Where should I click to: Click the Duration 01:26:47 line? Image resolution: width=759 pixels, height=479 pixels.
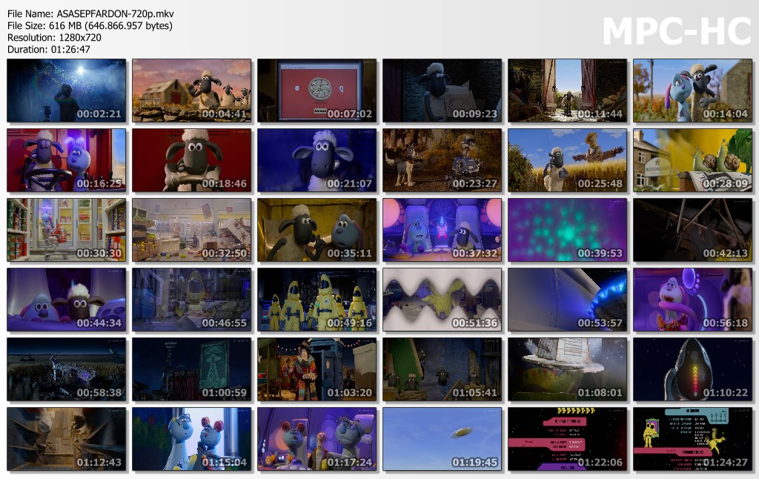pos(49,50)
